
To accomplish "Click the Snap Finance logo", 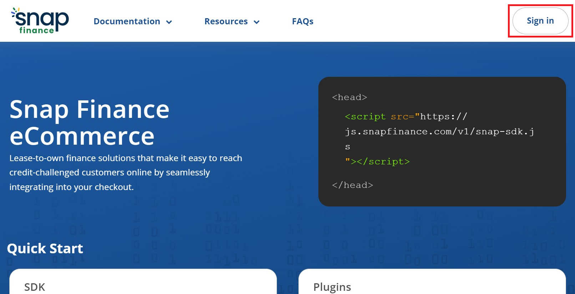I will [x=40, y=21].
